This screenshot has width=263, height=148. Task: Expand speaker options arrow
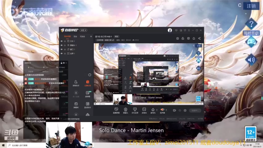166,110
